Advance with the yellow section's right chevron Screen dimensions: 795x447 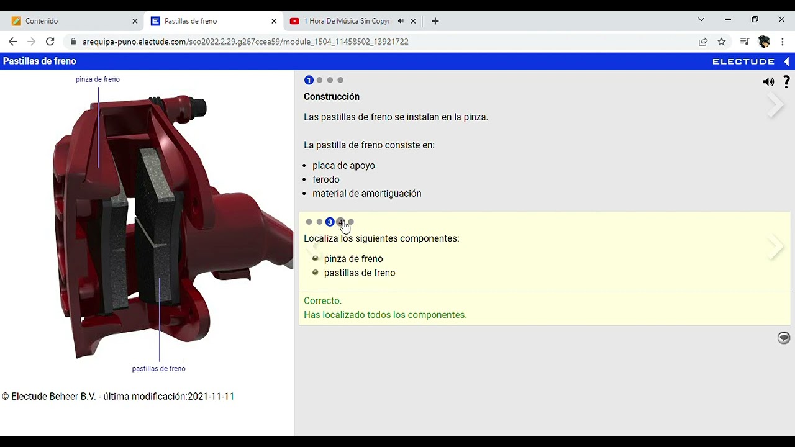(775, 246)
